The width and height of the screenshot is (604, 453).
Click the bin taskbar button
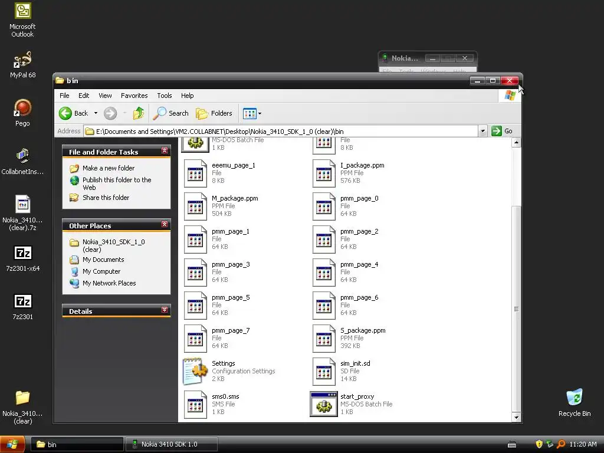click(77, 445)
